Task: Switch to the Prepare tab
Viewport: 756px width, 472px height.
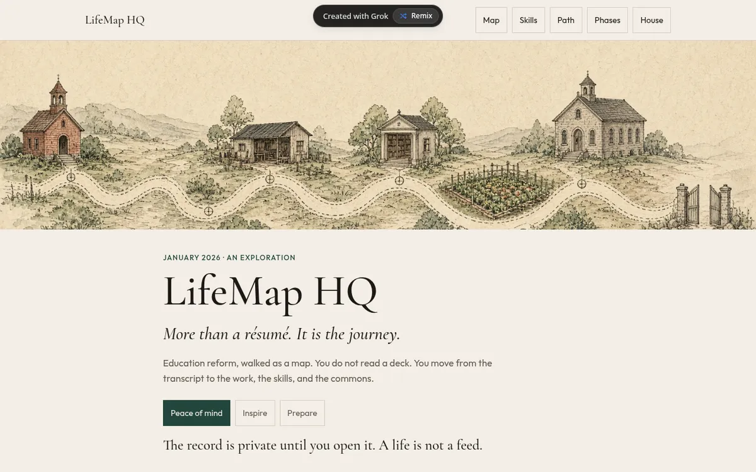Action: click(x=302, y=413)
